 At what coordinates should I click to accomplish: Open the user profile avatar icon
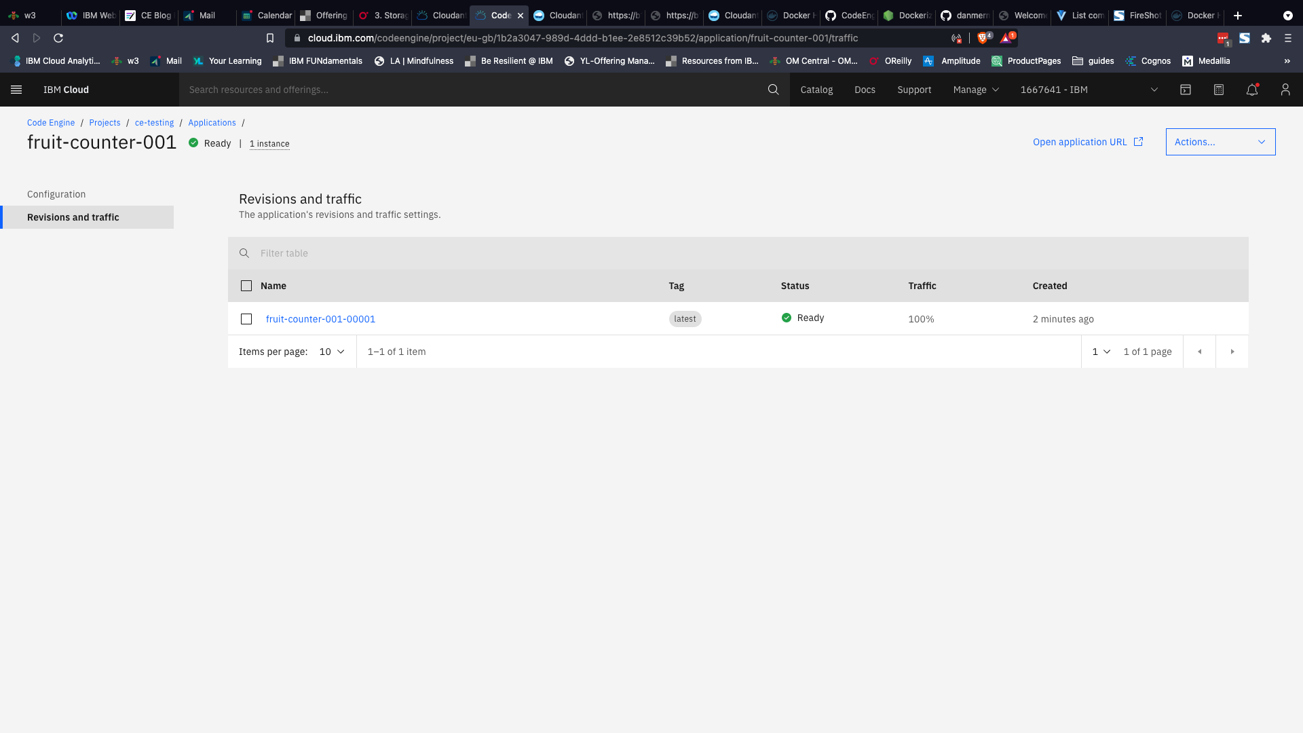(1285, 90)
